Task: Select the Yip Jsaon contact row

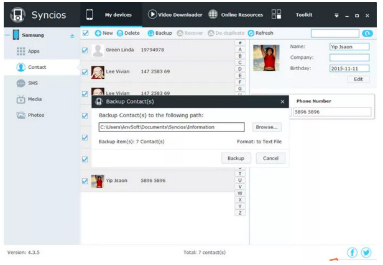Action: [157, 181]
